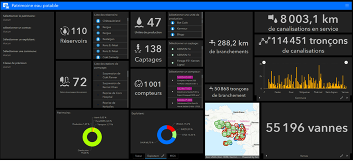Click the Réservoirs water drop icon
Screen dimensions: 353x164
pyautogui.click(x=65, y=31)
